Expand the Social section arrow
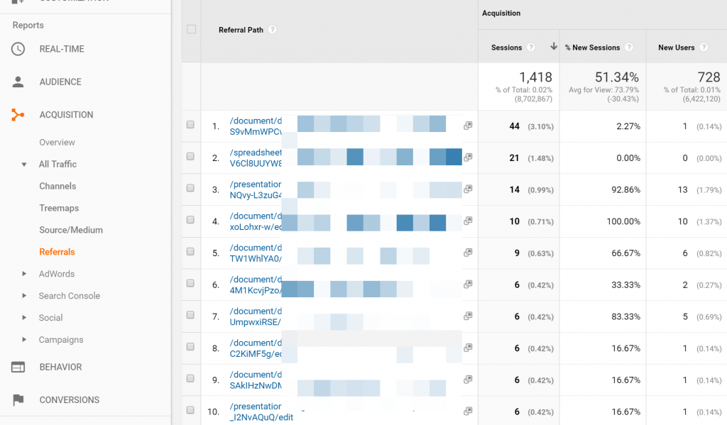This screenshot has height=425, width=727. (x=24, y=317)
